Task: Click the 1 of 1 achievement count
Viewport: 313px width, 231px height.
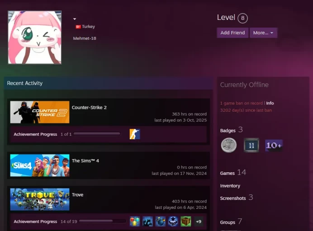Action: 66,134
